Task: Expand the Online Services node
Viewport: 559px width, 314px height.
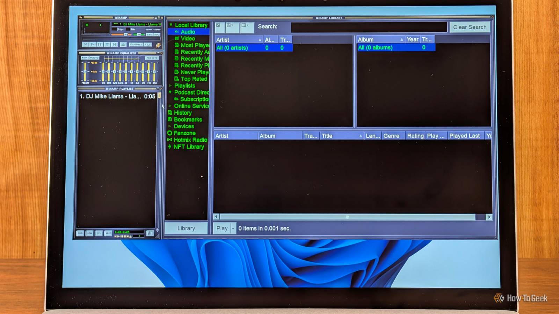Action: coord(170,106)
